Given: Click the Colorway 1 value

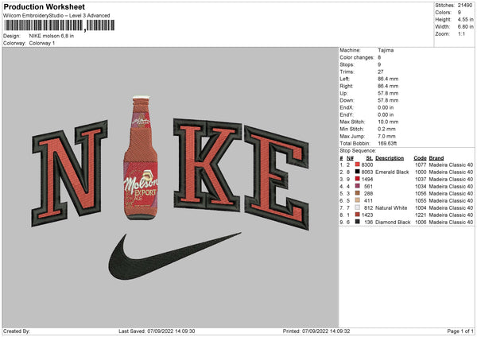Looking at the screenshot, I should pos(42,43).
